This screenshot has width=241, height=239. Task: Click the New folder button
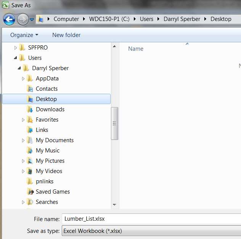tap(66, 35)
